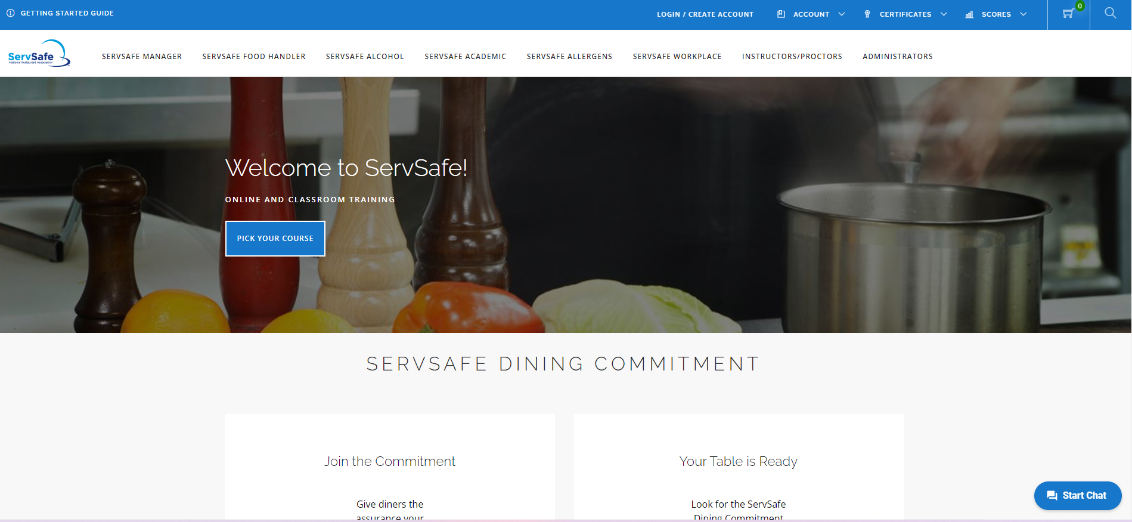Click the search magnifier icon

click(x=1110, y=13)
